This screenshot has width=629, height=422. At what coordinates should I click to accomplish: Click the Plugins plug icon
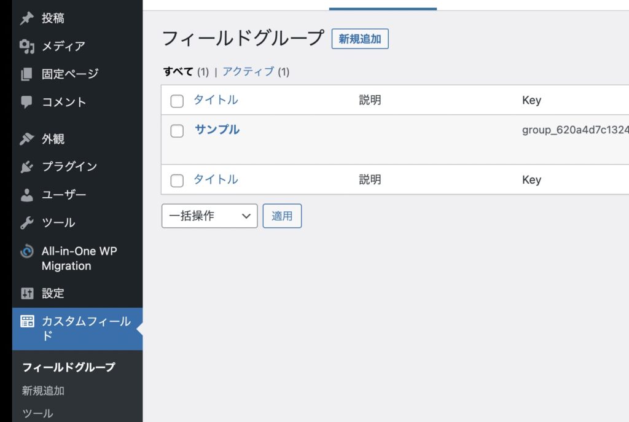[x=26, y=166]
